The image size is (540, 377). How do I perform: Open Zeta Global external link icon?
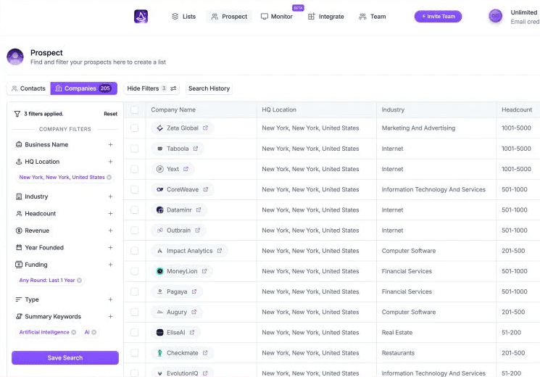[205, 128]
